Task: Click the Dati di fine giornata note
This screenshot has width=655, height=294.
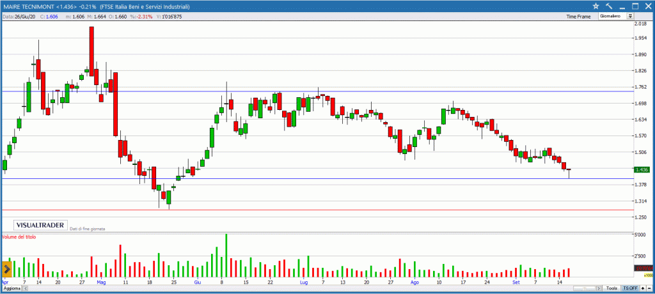Action: [87, 229]
